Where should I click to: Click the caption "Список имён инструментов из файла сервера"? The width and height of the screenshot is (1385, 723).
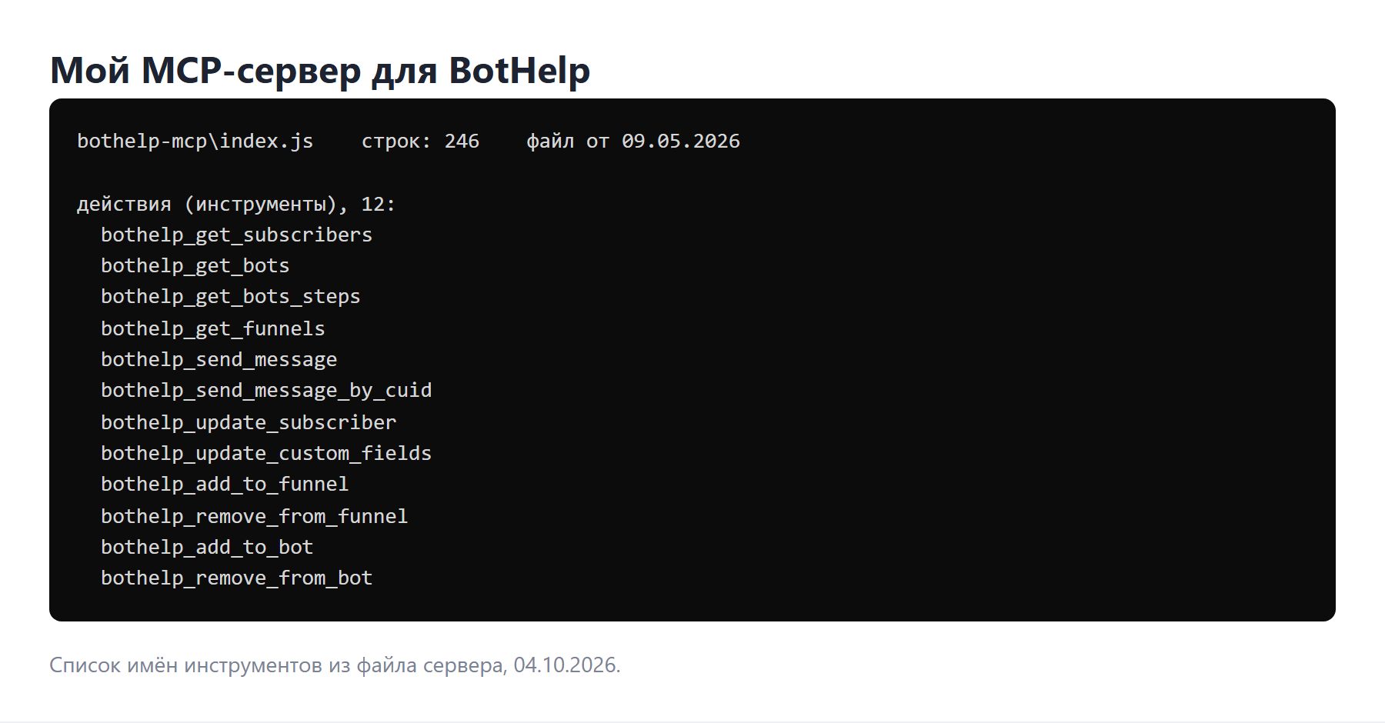point(277,665)
